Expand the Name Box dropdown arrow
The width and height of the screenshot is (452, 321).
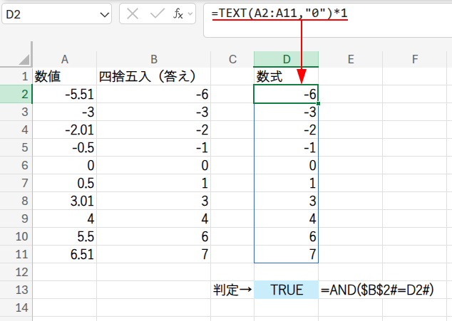tap(105, 14)
